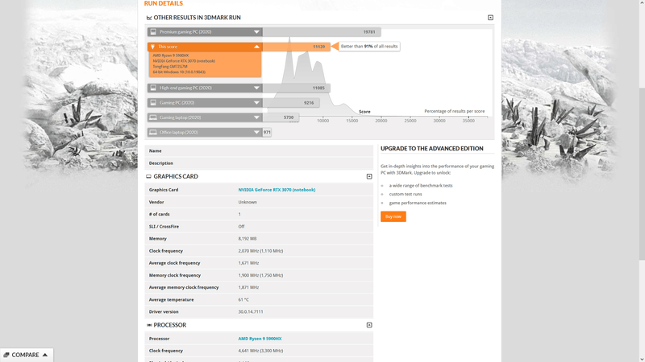Click the graphics card icon beside heading
Image resolution: width=645 pixels, height=362 pixels.
coord(148,176)
